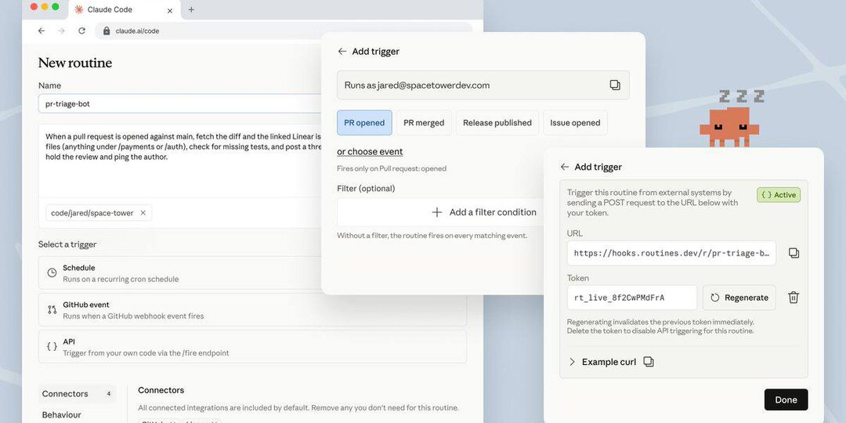Click the Connectors count badge showing 4

tap(108, 394)
